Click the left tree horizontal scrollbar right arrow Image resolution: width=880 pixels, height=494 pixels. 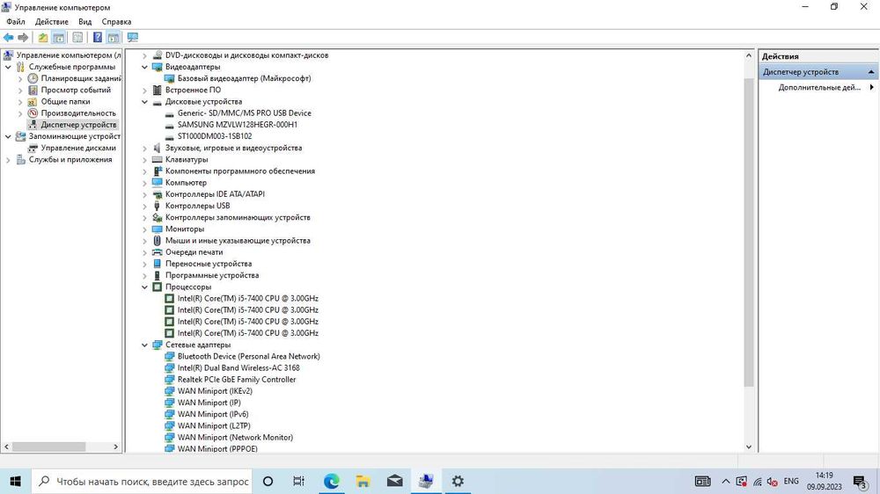click(x=115, y=447)
